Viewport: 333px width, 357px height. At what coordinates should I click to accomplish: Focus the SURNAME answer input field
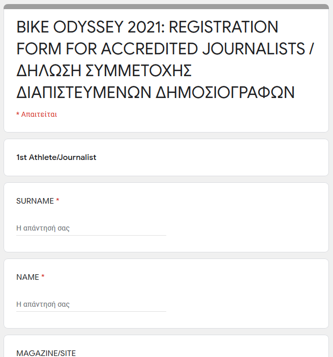coord(91,228)
